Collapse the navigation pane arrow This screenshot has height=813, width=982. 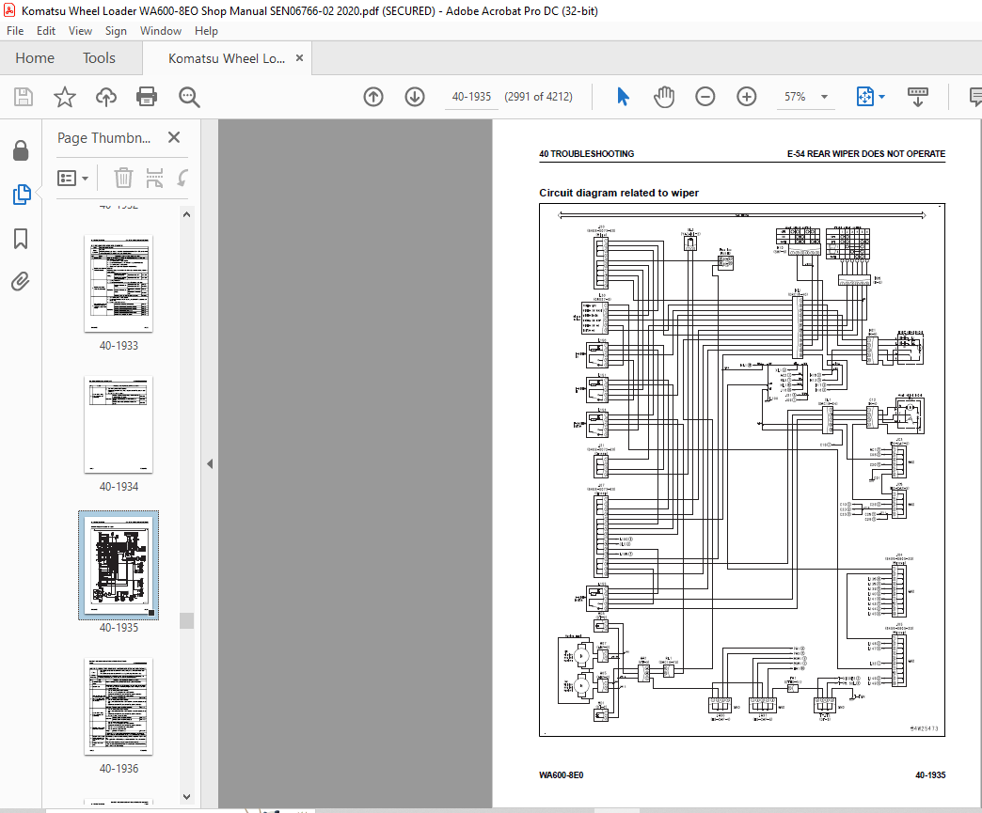coord(210,463)
